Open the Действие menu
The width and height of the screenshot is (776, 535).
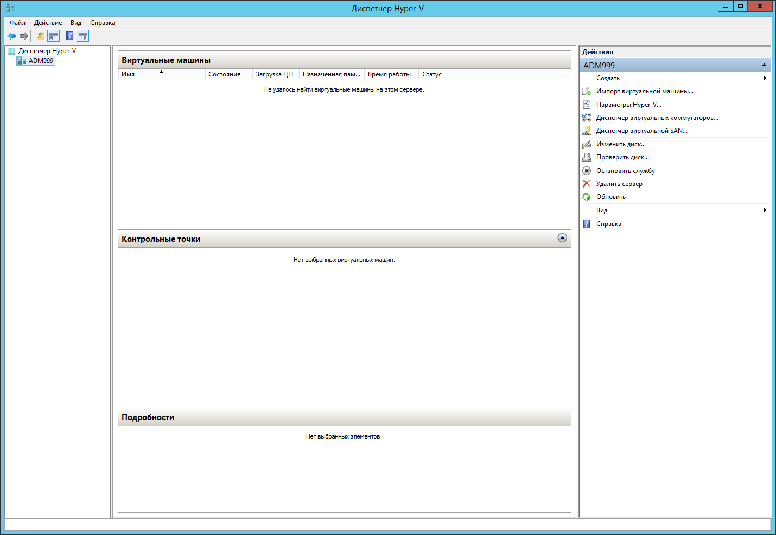click(x=48, y=23)
